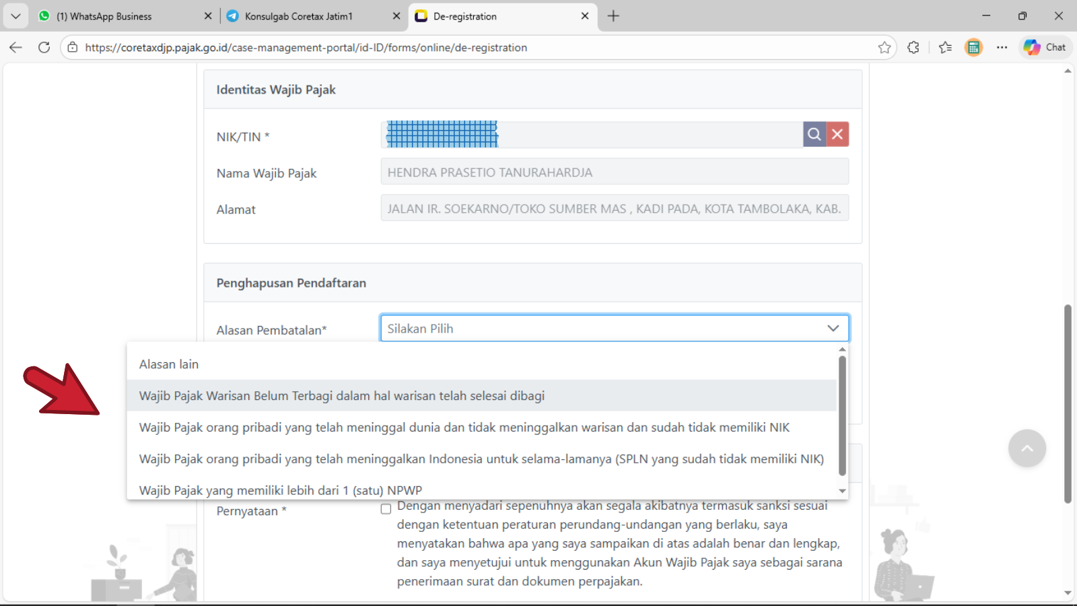
Task: Refresh the page with the reload icon
Action: (x=44, y=48)
